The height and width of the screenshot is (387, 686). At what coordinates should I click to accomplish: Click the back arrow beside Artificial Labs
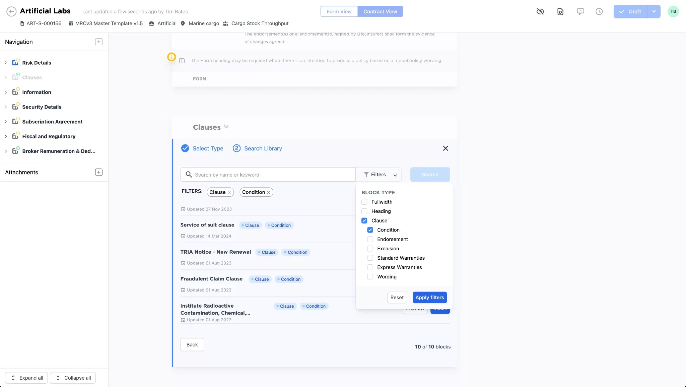coord(11,11)
